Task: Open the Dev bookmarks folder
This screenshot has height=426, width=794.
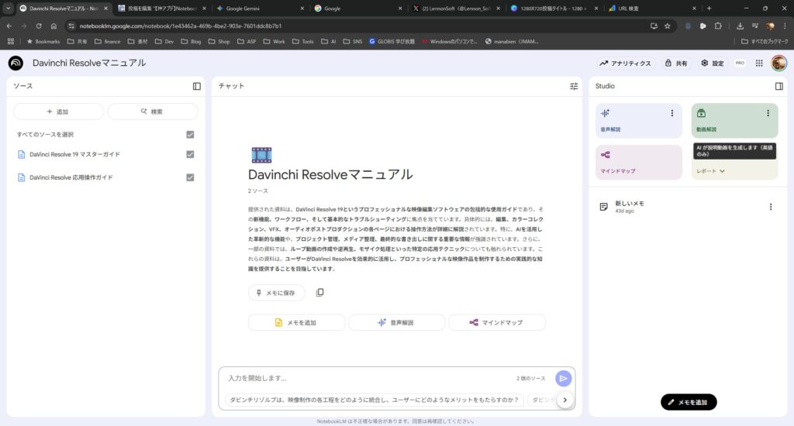Action: point(164,42)
